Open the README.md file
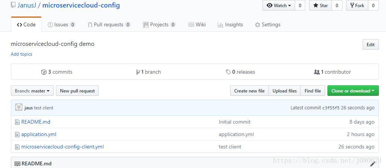The height and width of the screenshot is (168, 386). (x=36, y=122)
